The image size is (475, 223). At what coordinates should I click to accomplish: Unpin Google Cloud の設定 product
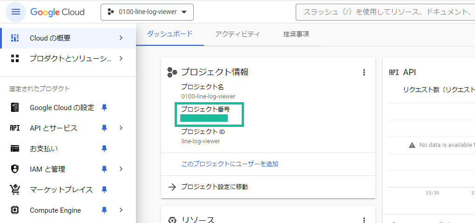pyautogui.click(x=104, y=107)
